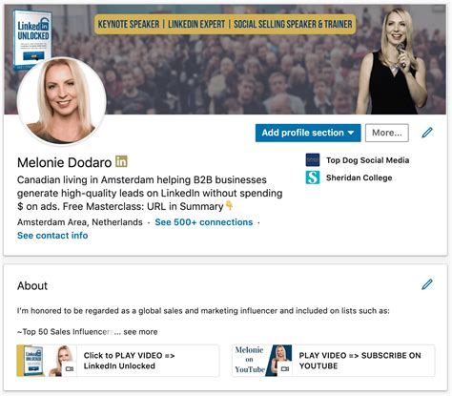Open See 500+ connections link
This screenshot has width=452, height=396.
204,222
